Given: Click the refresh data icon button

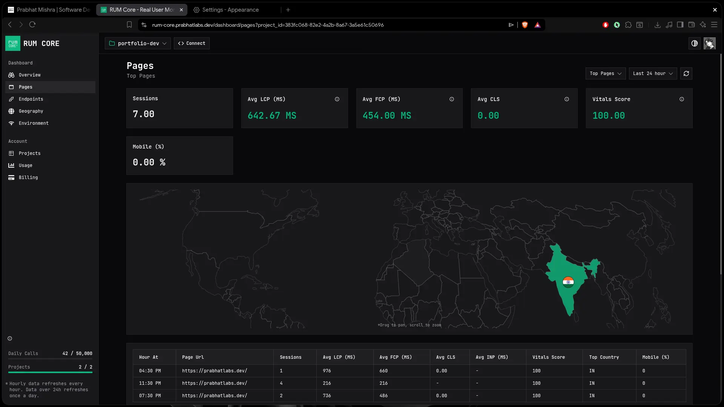Looking at the screenshot, I should (x=686, y=73).
